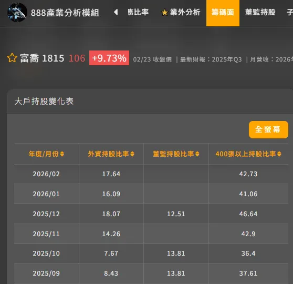Click 13.81 in the 2025/09 row
Screen dimensions: 293x284
pos(176,273)
